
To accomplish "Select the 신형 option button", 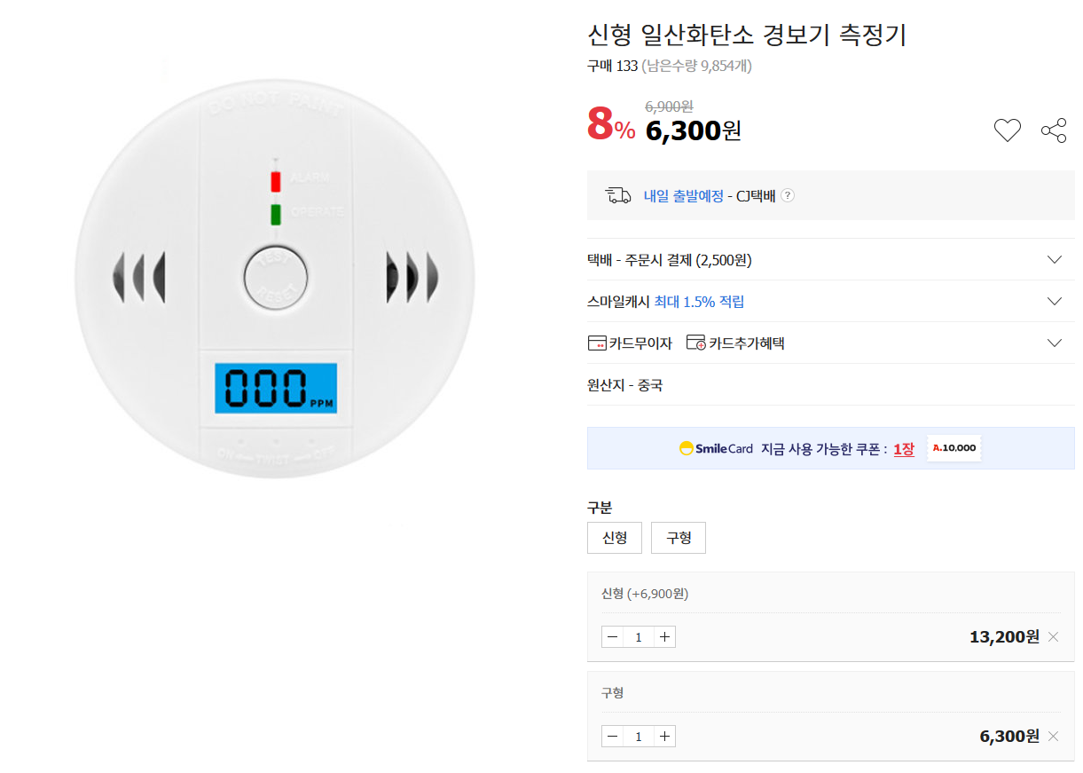I will pos(615,538).
